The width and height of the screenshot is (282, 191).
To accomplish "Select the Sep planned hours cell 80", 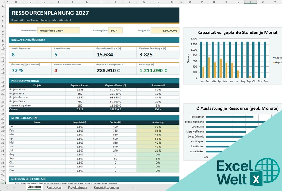I will click(115, 158).
